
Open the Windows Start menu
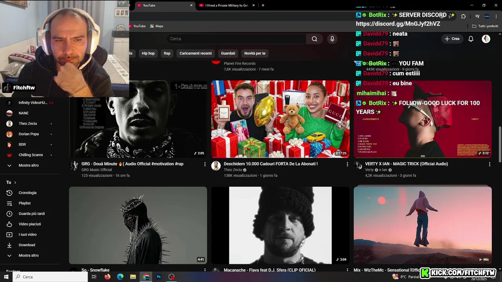(5, 277)
